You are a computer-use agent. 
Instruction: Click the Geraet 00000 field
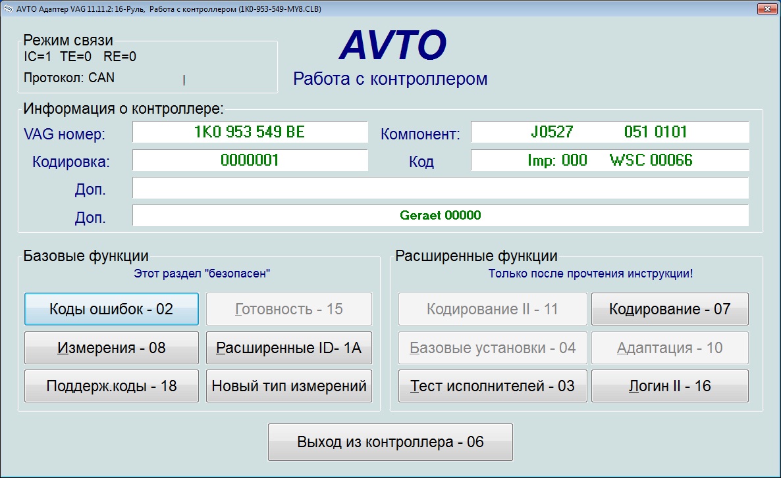[x=441, y=216]
